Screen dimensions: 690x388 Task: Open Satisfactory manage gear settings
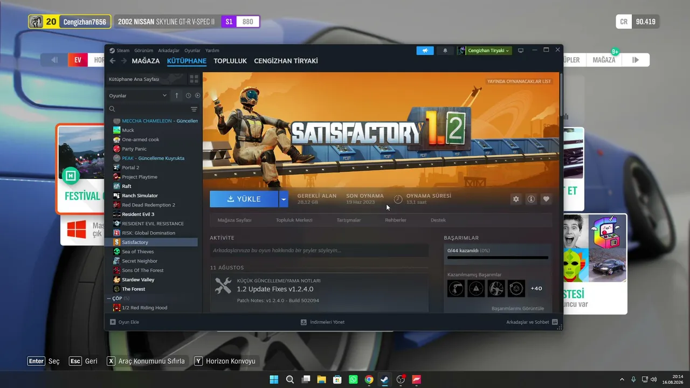[x=516, y=199]
